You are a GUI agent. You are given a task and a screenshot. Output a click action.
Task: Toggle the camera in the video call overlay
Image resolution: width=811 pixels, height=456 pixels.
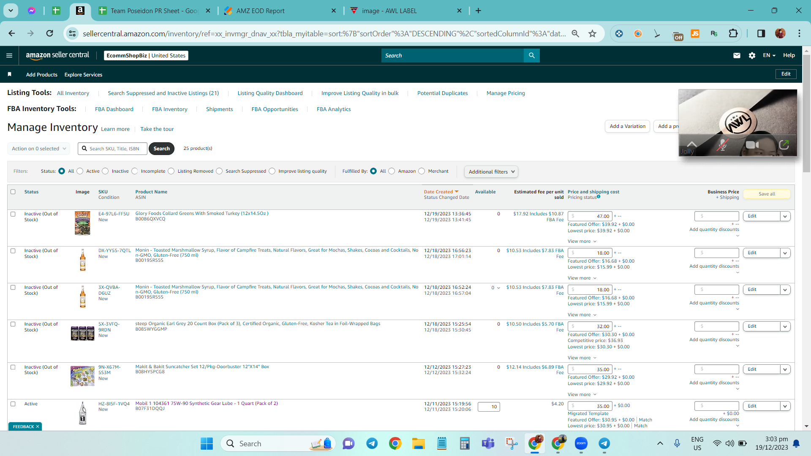coord(752,145)
